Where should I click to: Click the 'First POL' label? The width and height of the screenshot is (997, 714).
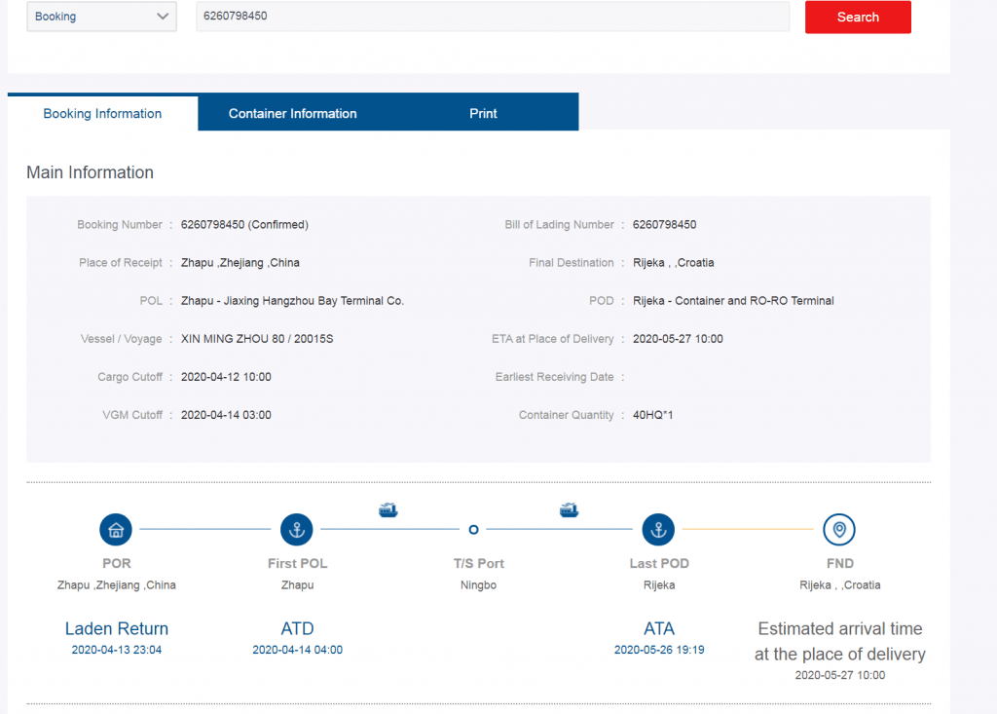[297, 563]
